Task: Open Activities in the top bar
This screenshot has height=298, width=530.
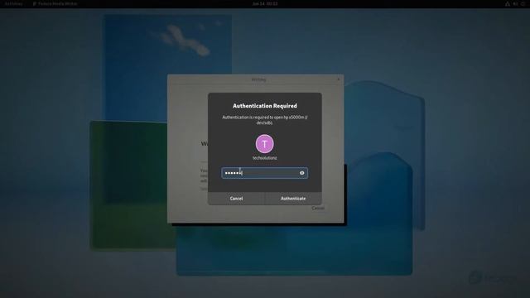Action: tap(13, 3)
